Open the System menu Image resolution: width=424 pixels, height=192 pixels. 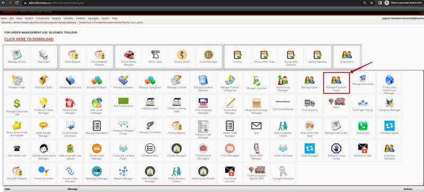point(105,19)
